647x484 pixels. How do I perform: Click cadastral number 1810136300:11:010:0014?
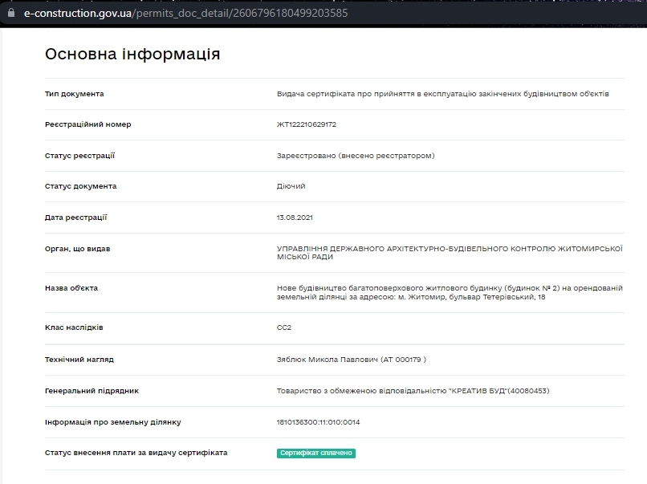pos(318,422)
